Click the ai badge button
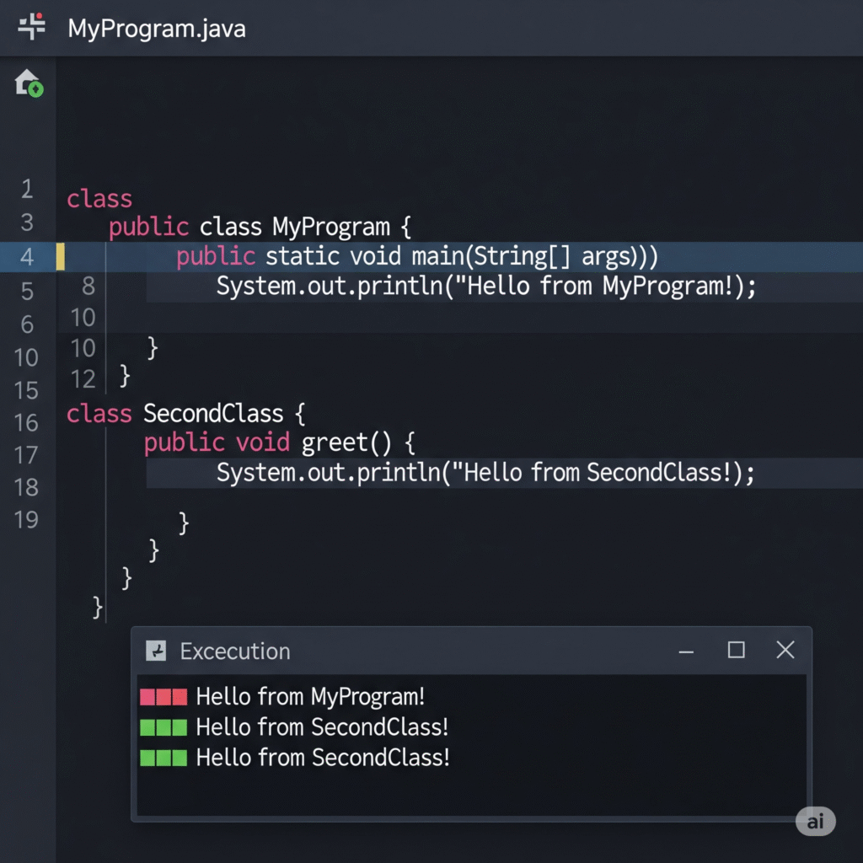The height and width of the screenshot is (863, 863). tap(815, 821)
